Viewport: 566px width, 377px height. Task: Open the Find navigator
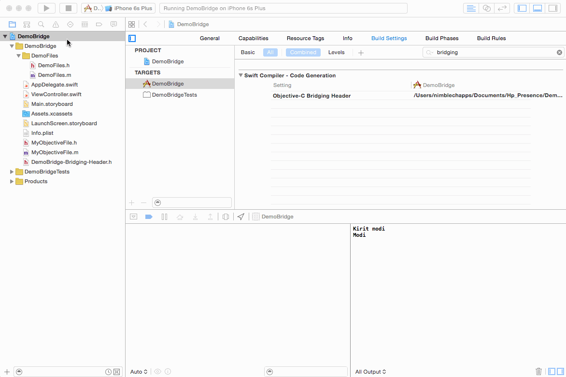tap(41, 24)
